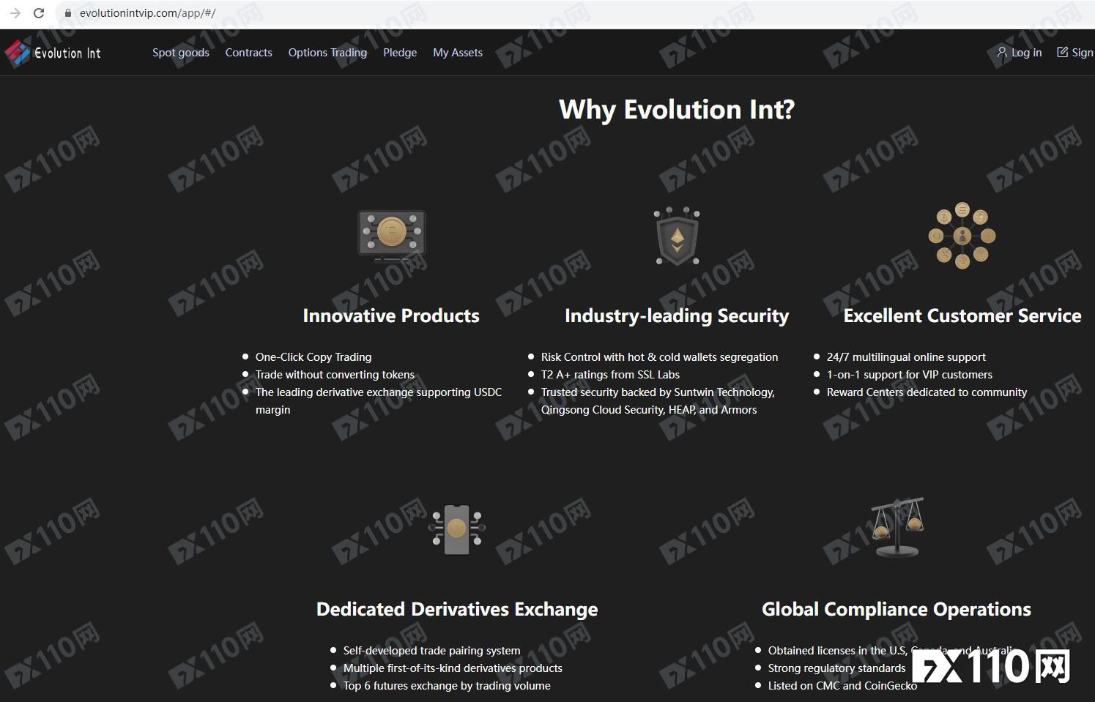Click the Self-developed trade pairing system text
This screenshot has width=1095, height=702.
coord(431,651)
